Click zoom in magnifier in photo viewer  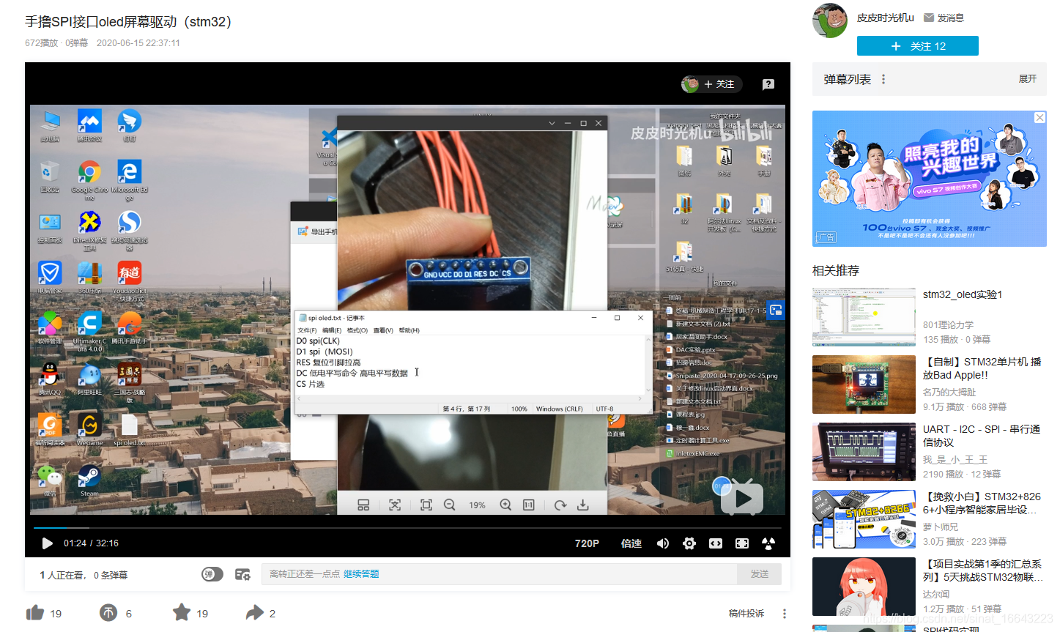pos(505,505)
